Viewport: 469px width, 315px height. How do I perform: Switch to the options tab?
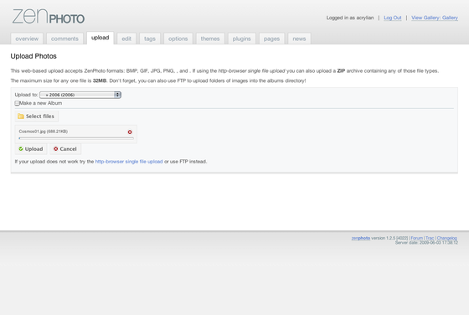point(178,39)
